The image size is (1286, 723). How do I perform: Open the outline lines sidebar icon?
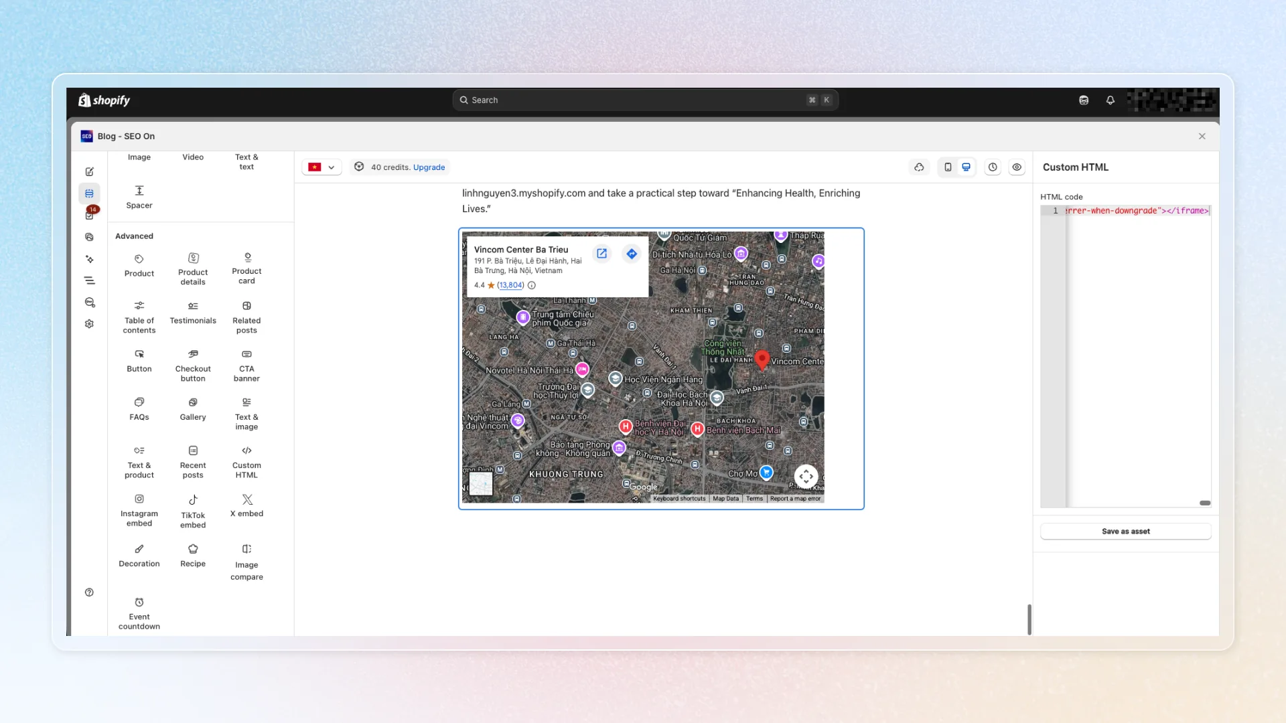(90, 280)
